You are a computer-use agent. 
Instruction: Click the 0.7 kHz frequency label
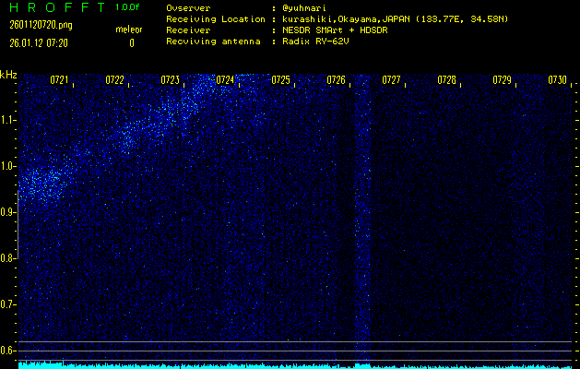[8, 304]
